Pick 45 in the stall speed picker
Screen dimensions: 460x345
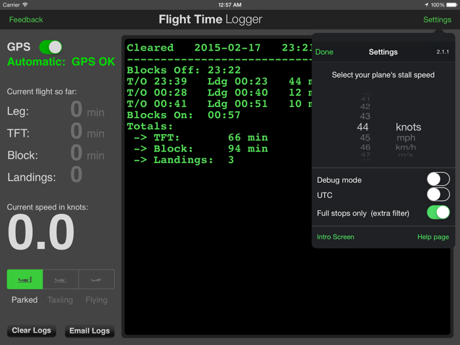click(x=365, y=137)
